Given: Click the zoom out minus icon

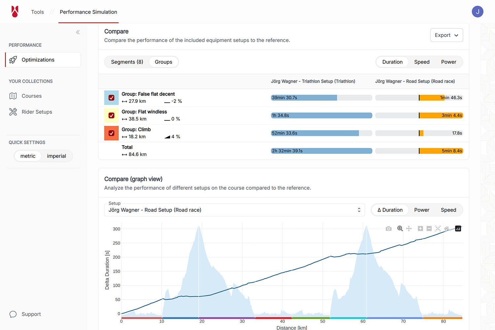Looking at the screenshot, I should click(x=429, y=229).
